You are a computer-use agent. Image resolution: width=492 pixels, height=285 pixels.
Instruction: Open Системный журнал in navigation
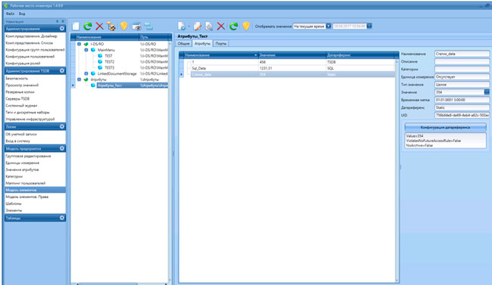coord(21,106)
